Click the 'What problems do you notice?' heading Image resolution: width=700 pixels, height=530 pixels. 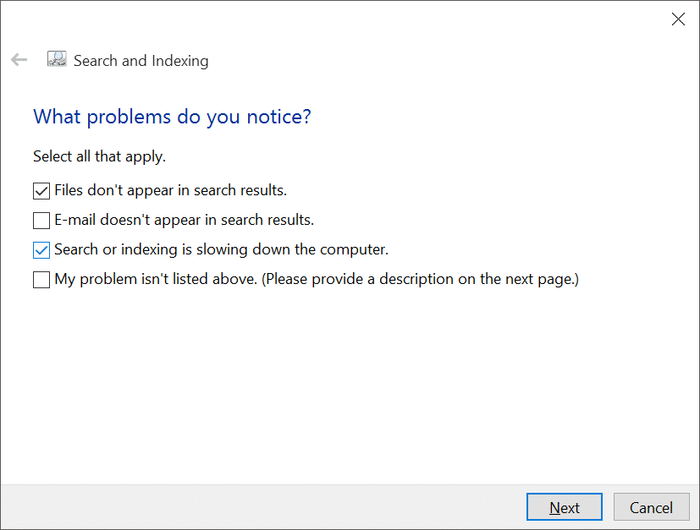point(172,117)
